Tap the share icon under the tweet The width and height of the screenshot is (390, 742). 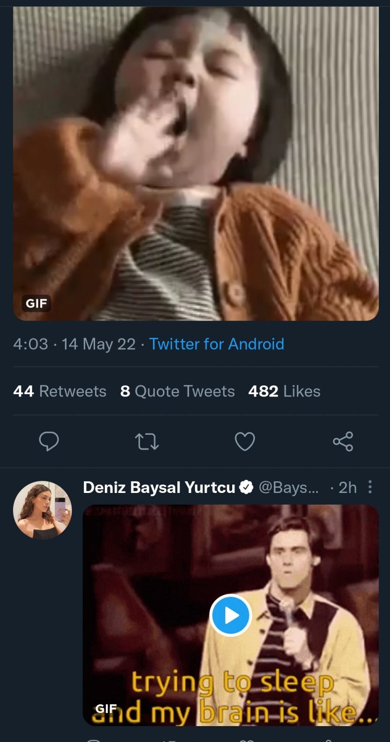tap(343, 441)
